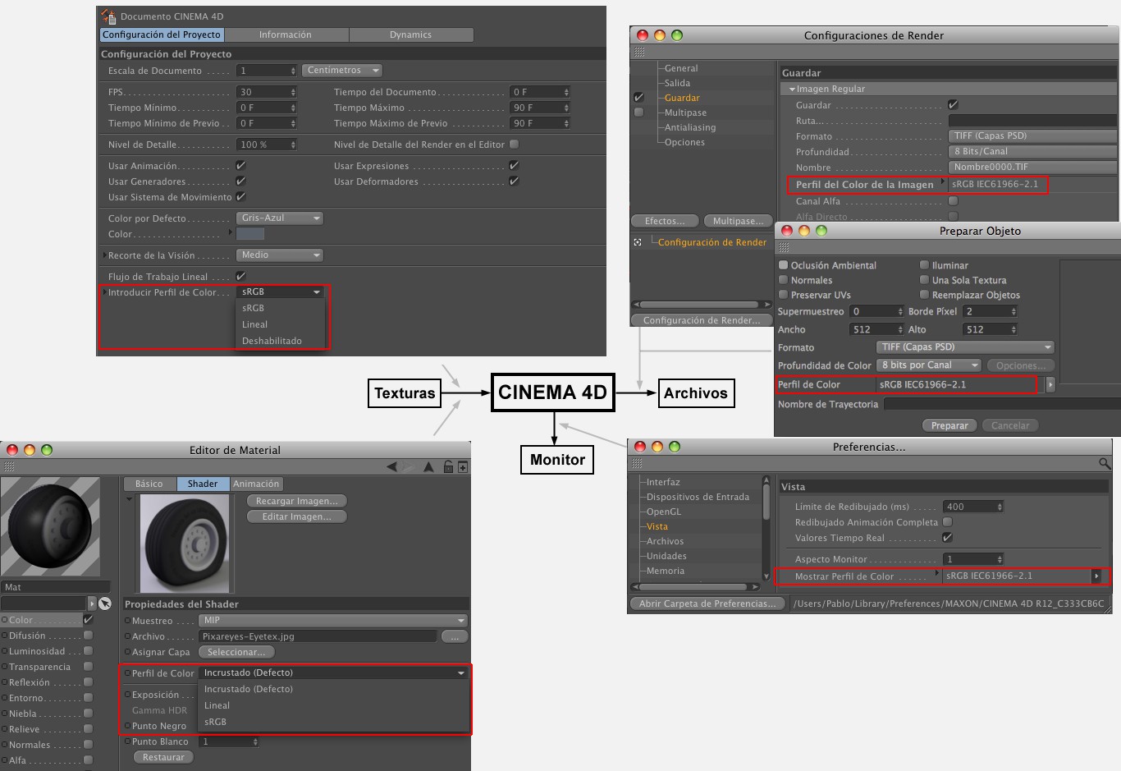
Task: Click the CINEMA 4D document icon in title
Action: (x=108, y=16)
